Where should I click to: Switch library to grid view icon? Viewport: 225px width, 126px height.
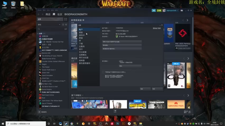coord(66,19)
